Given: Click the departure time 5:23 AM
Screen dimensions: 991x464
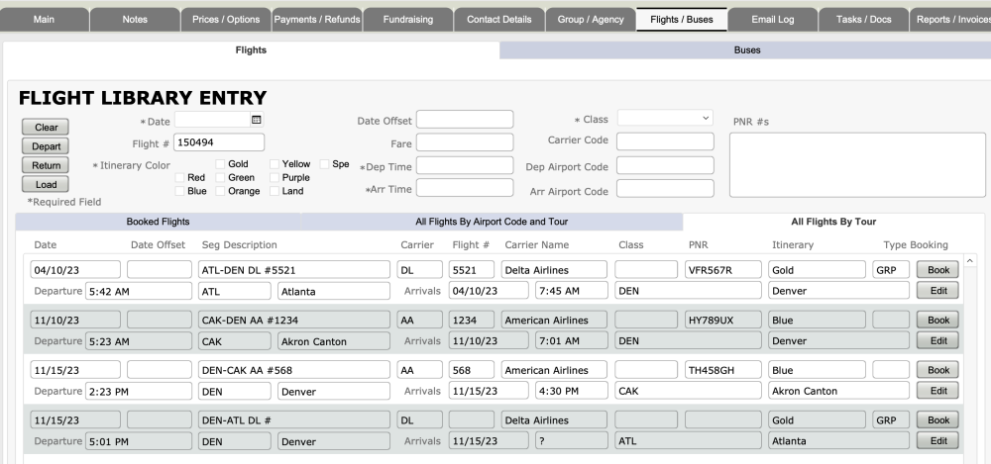Looking at the screenshot, I should click(x=139, y=341).
